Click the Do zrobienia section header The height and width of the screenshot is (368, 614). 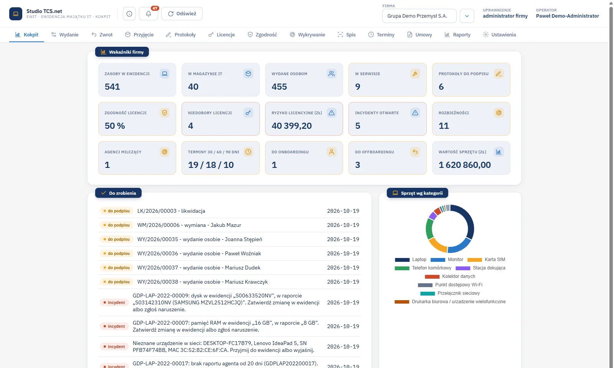(x=118, y=193)
